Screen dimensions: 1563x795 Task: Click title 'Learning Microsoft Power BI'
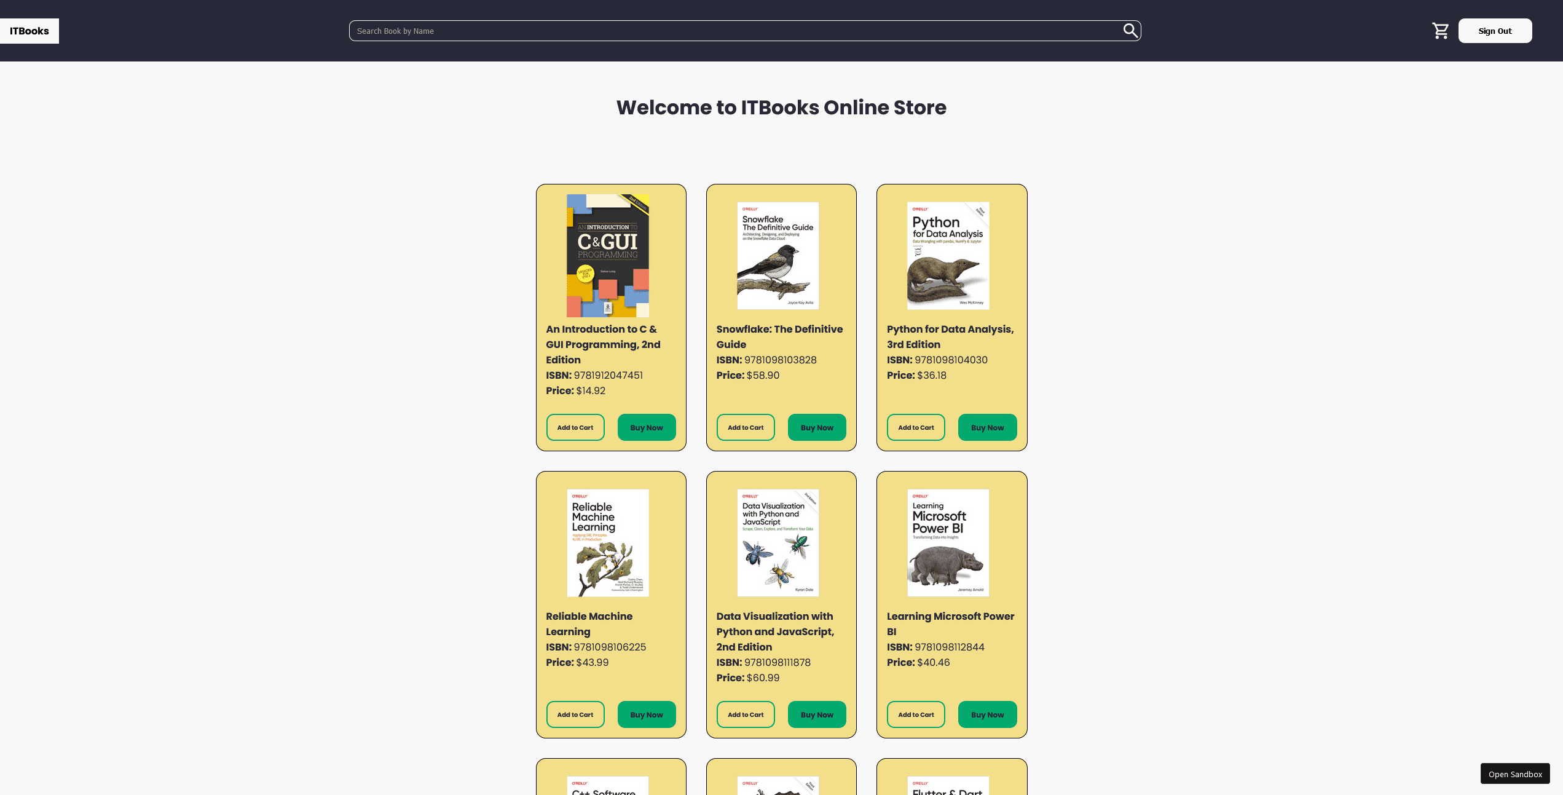950,624
